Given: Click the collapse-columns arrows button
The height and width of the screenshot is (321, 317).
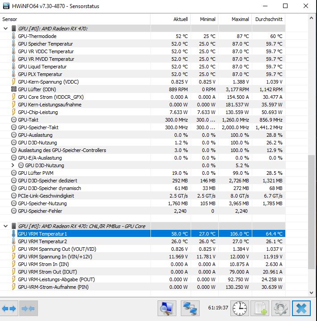Looking at the screenshot, I should (29, 308).
